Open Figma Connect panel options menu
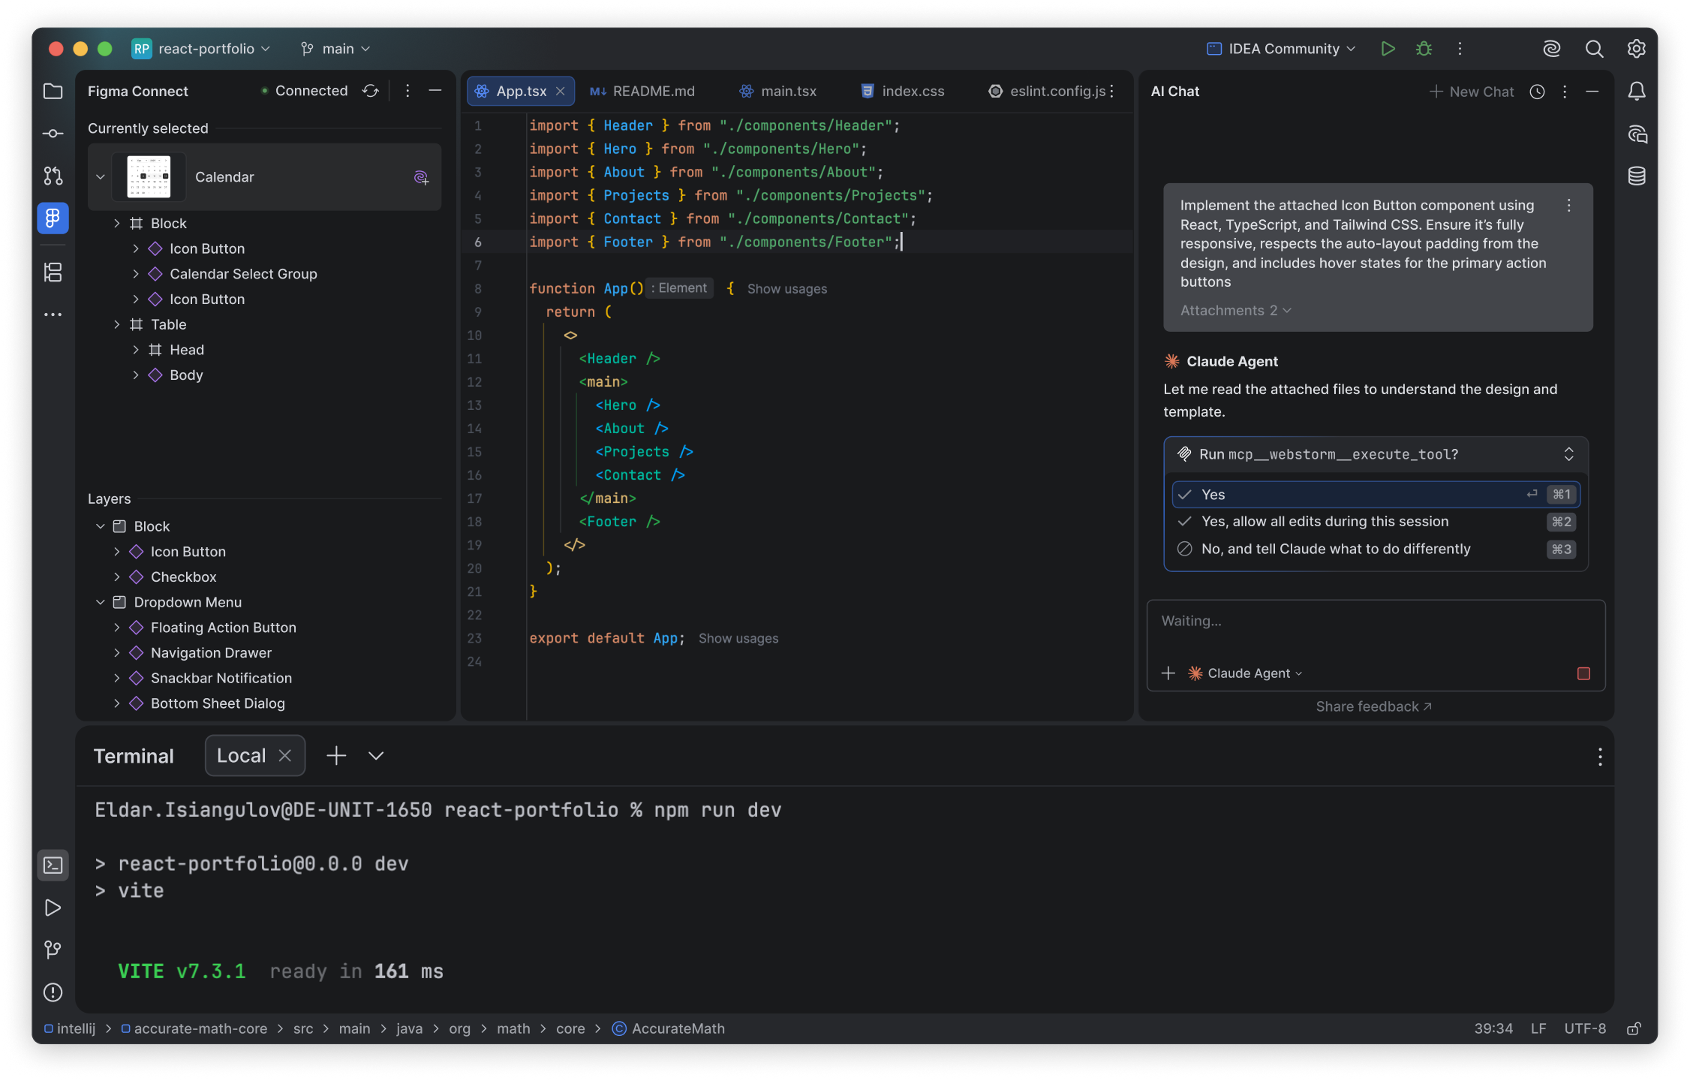 pyautogui.click(x=407, y=91)
